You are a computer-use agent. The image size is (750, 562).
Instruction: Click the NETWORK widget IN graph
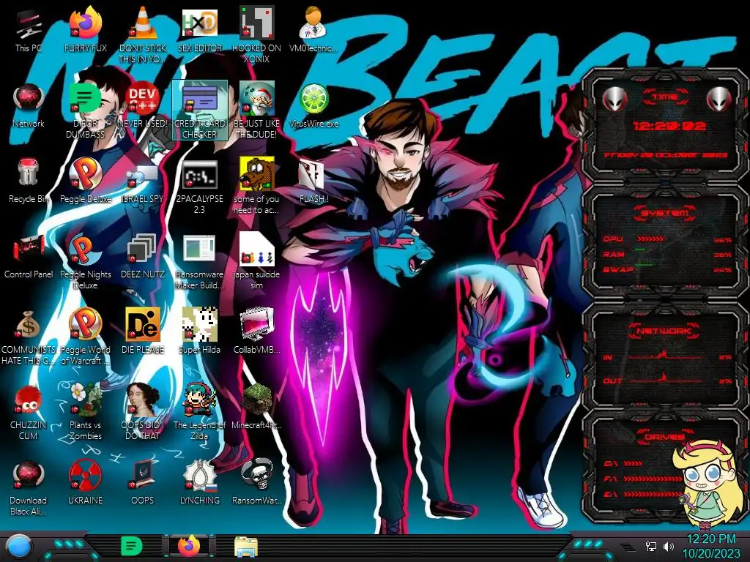(x=666, y=355)
